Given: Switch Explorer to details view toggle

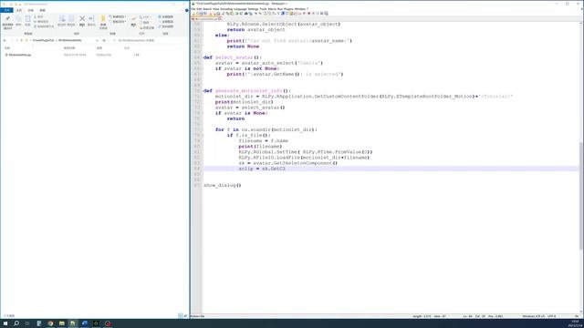Looking at the screenshot, I should (181, 316).
